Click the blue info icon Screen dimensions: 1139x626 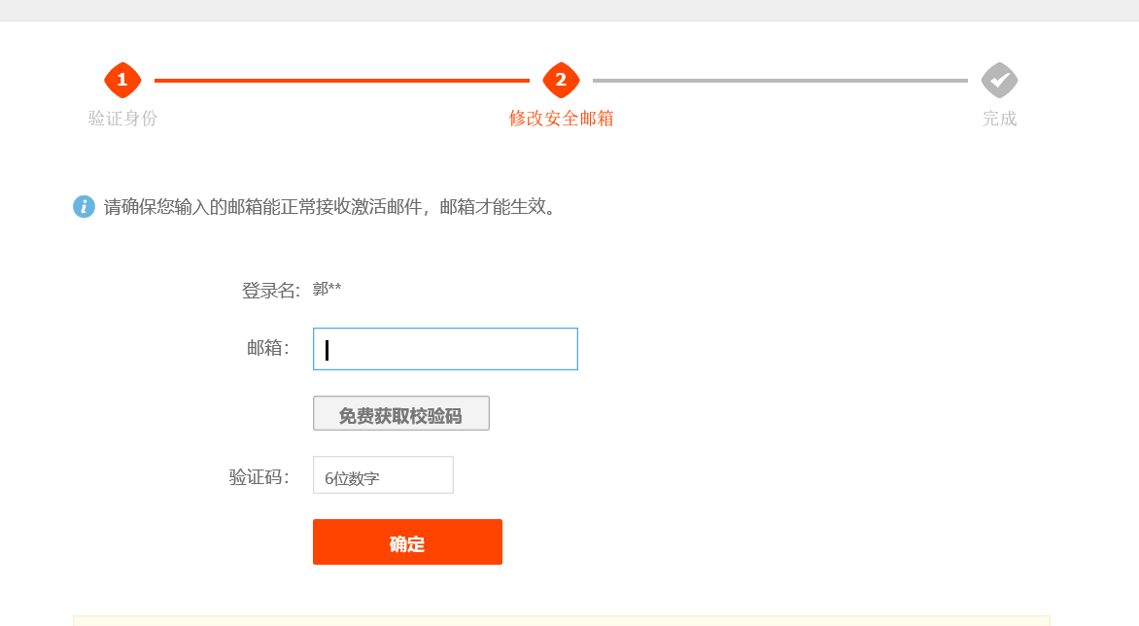click(85, 207)
